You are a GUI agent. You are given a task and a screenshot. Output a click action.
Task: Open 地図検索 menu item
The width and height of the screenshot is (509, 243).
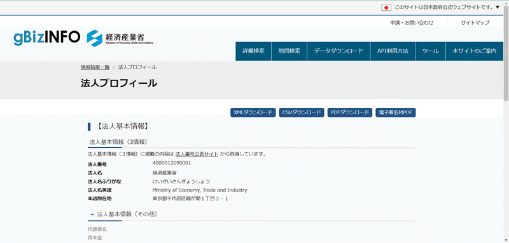[289, 51]
